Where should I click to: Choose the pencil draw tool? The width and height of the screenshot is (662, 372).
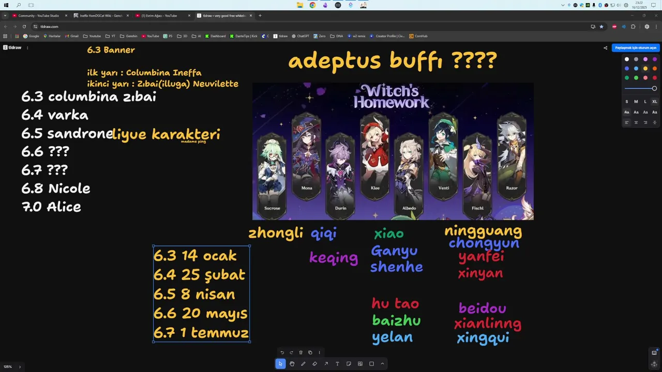click(x=303, y=364)
